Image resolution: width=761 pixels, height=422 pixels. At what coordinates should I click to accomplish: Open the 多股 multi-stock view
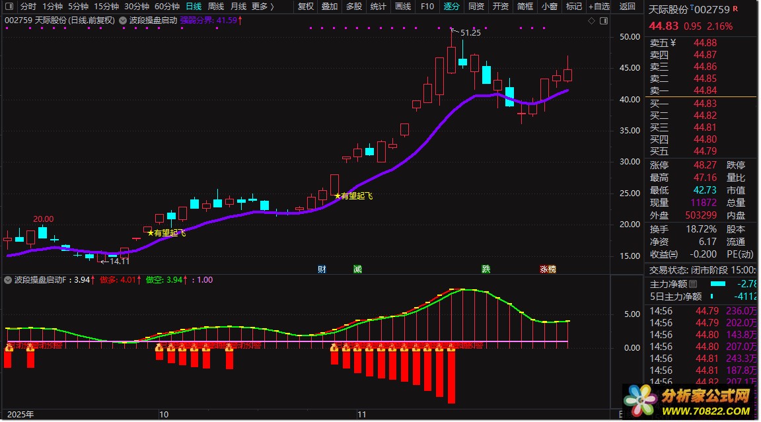[x=354, y=7]
